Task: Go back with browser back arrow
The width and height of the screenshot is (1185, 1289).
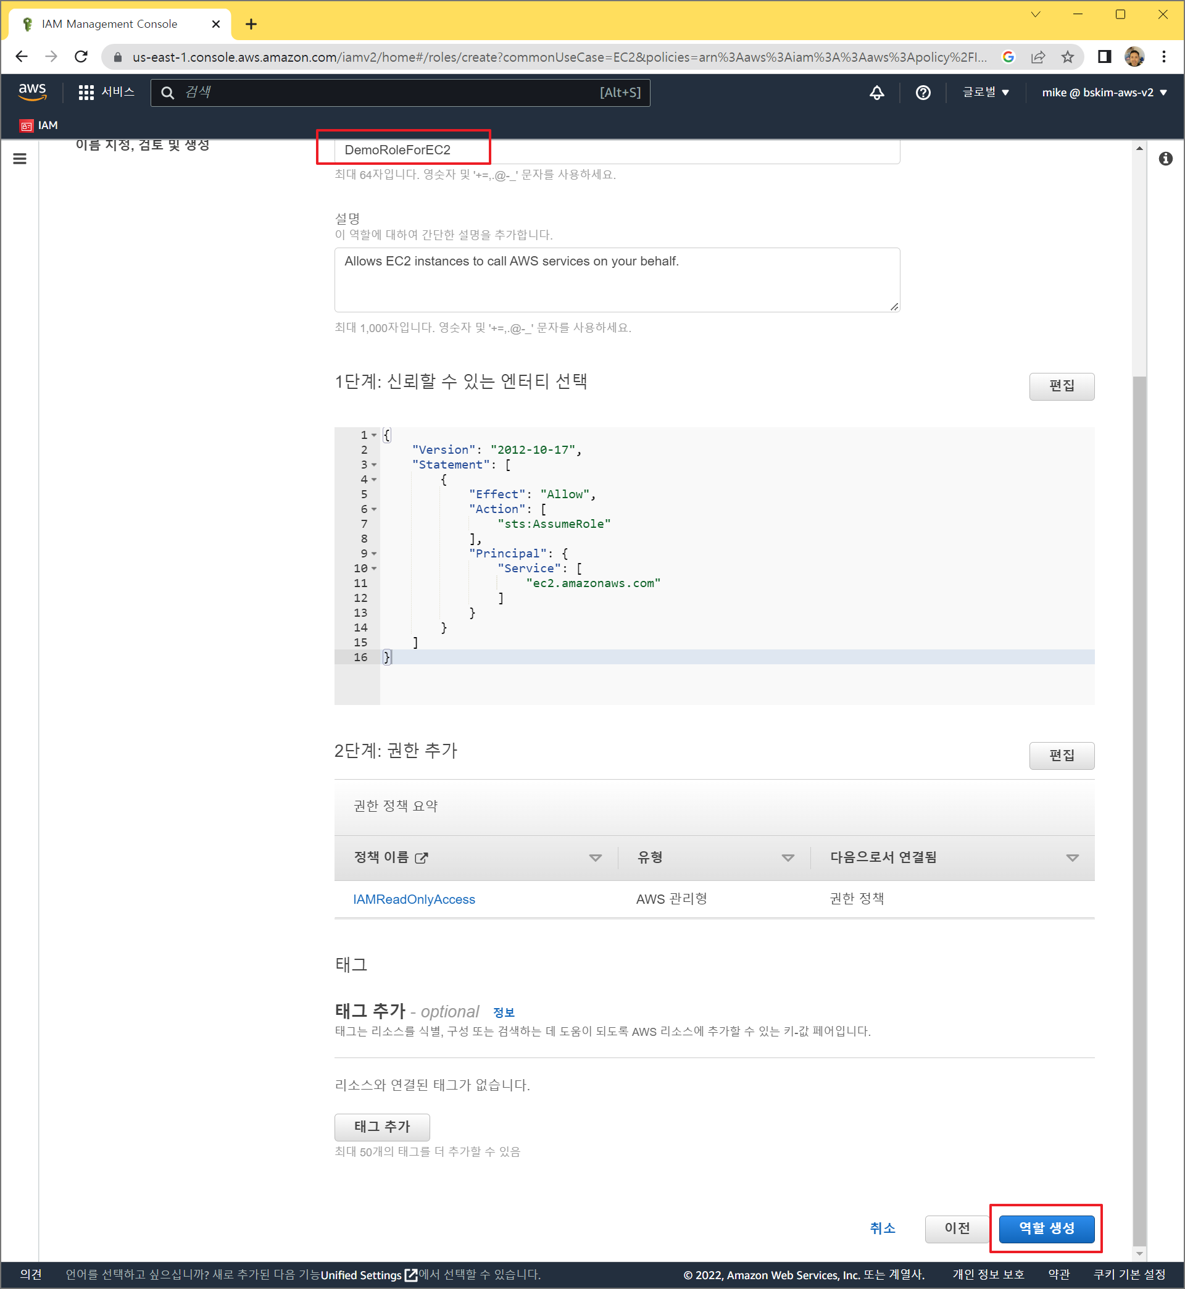Action: click(21, 56)
